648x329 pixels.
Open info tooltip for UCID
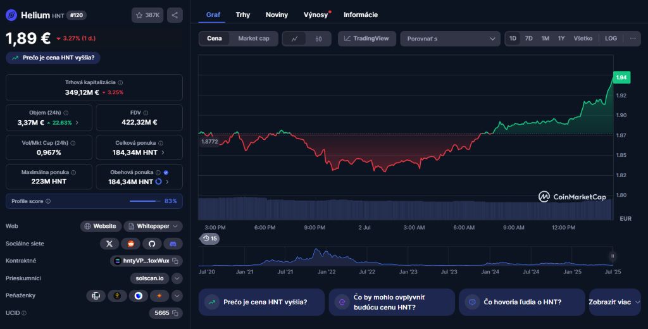point(24,313)
